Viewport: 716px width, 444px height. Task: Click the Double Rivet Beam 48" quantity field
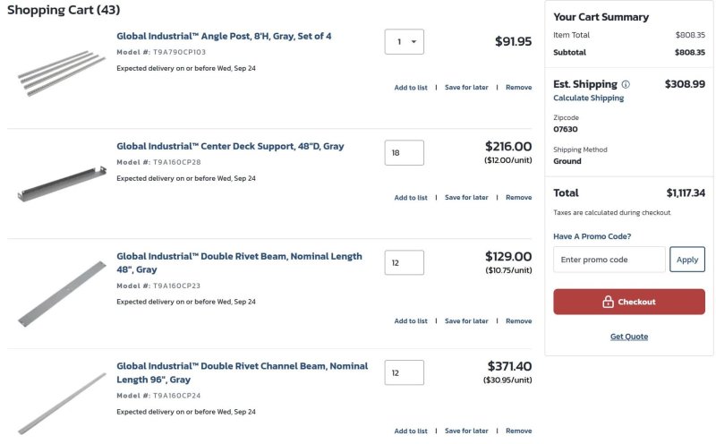point(405,263)
